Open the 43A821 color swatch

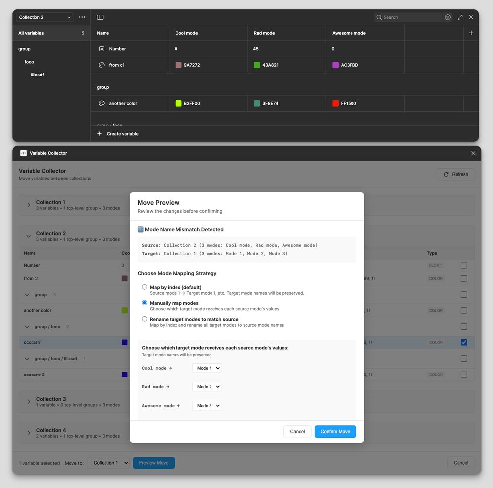(257, 65)
